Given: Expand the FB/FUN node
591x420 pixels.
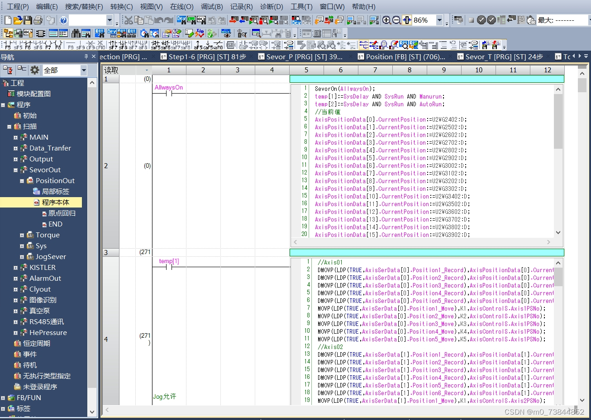Looking at the screenshot, I should tap(3, 398).
